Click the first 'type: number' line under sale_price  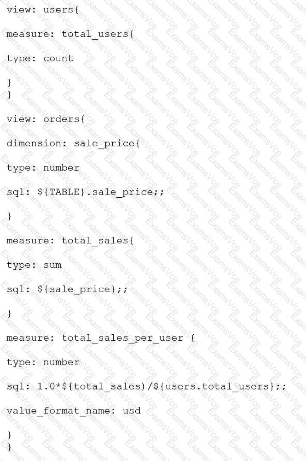click(x=43, y=168)
